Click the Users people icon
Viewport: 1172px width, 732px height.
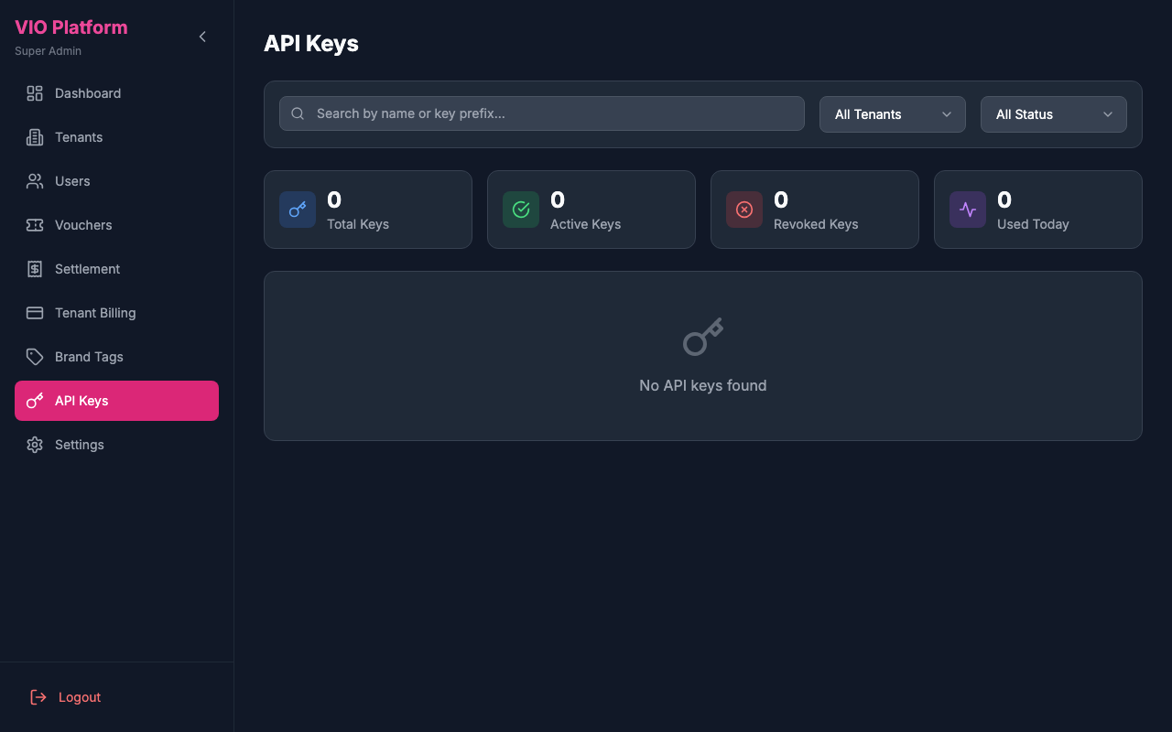[34, 180]
